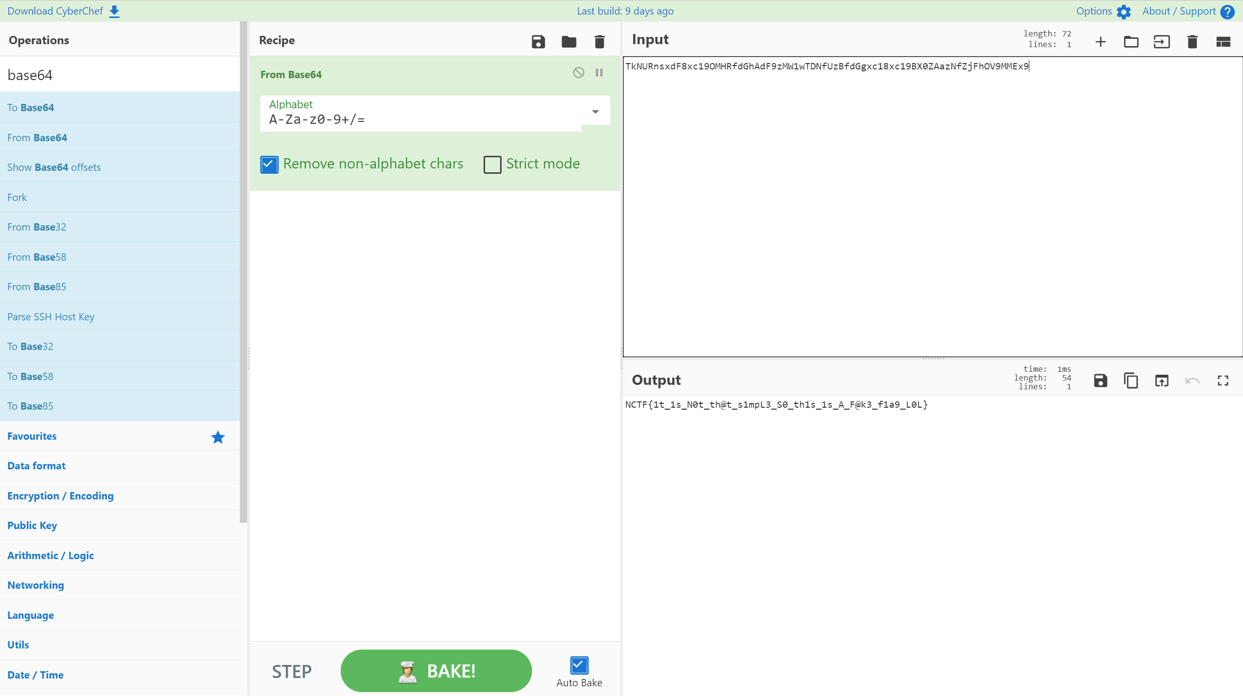Screen dimensions: 1243x696
Task: Save the current recipe
Action: pyautogui.click(x=538, y=42)
